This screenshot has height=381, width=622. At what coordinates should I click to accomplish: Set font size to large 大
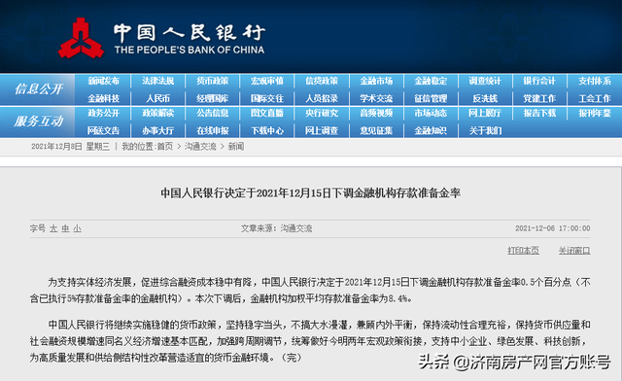(x=53, y=228)
